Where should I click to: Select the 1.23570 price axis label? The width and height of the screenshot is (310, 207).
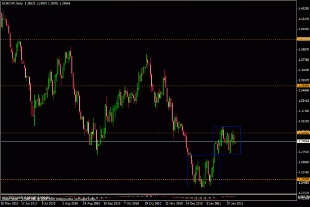coord(304,193)
